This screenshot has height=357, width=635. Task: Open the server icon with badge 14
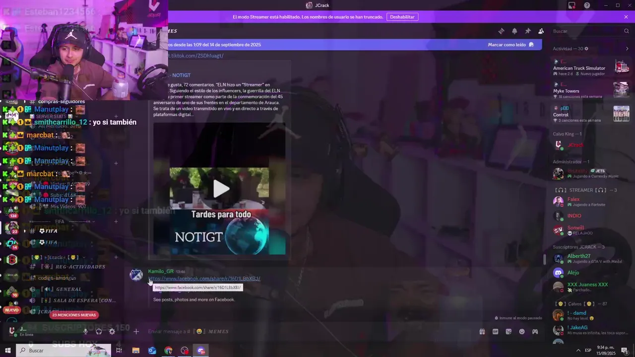12,243
